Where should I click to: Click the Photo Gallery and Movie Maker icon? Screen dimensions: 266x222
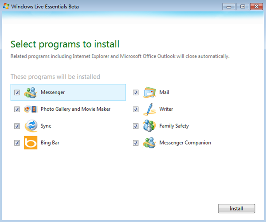31,109
